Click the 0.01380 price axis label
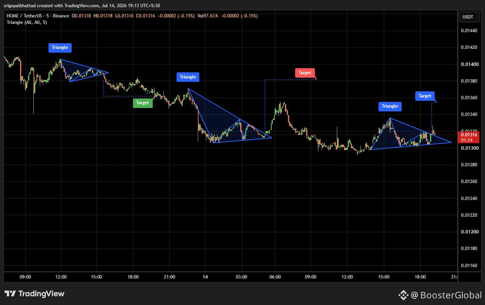Image resolution: width=485 pixels, height=305 pixels. pos(469,81)
